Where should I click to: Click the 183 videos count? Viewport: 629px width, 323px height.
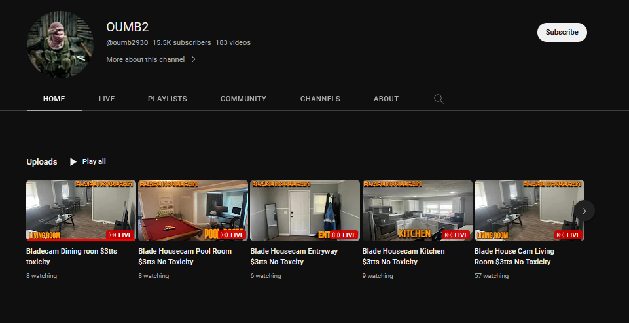(x=233, y=42)
